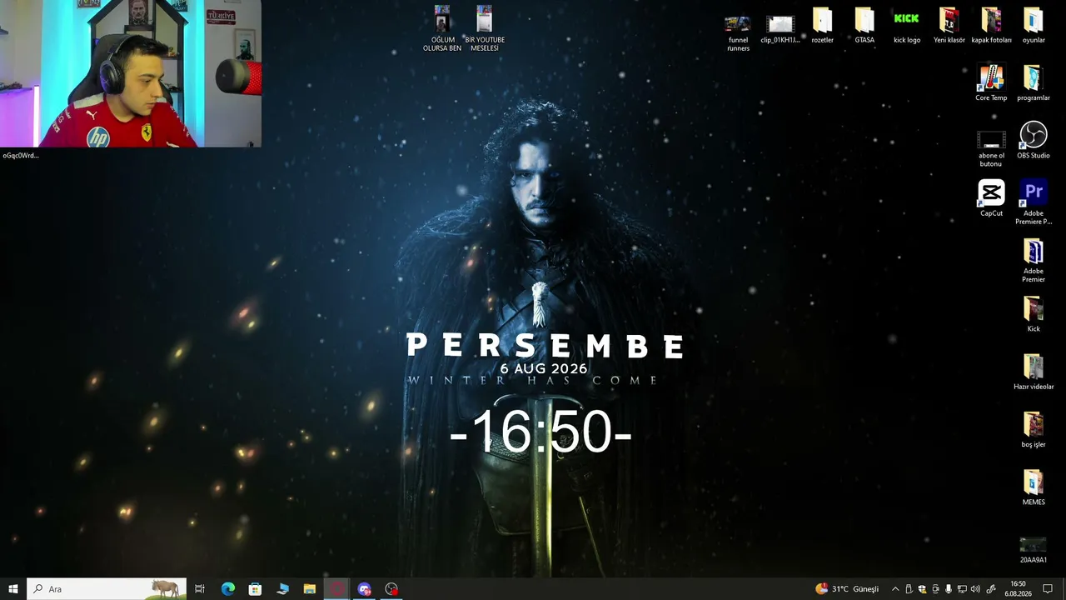The image size is (1066, 600).
Task: Select the oyunlar folder
Action: coord(1034,27)
